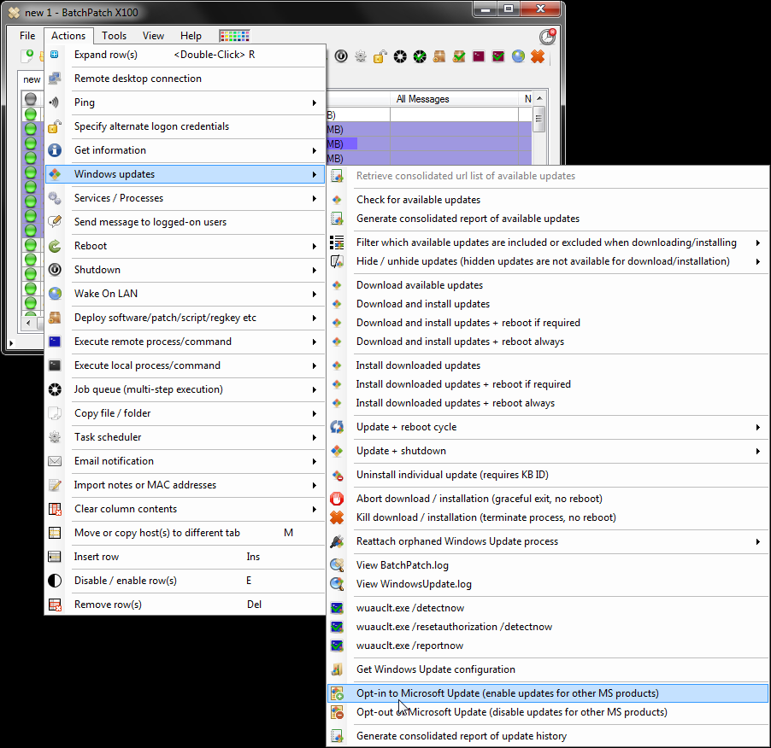Click the magnifier icon beside View BatchPatch.log
The width and height of the screenshot is (771, 748).
pyautogui.click(x=337, y=565)
